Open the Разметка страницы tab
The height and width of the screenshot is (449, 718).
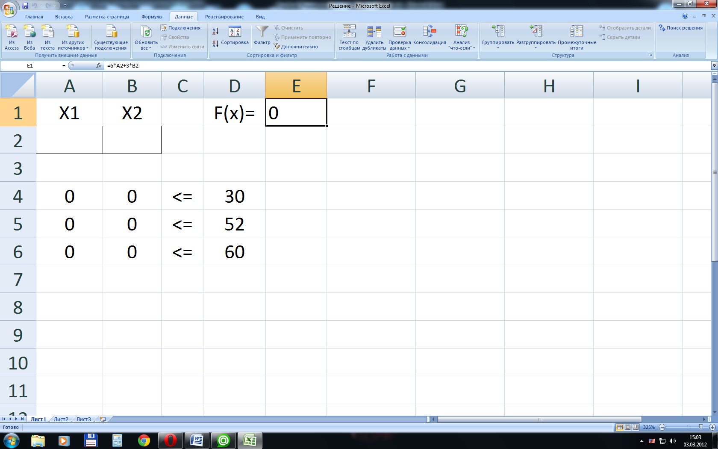coord(107,17)
